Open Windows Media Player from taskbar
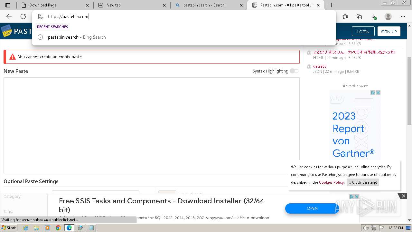412x232 pixels. tap(47, 228)
